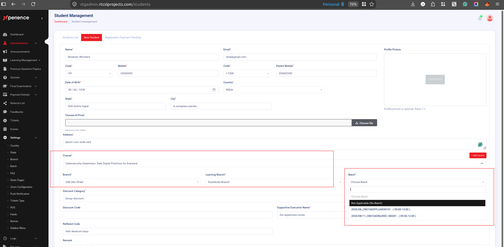Viewport: 504px width, 247px height.
Task: Click the batch search input box
Action: point(417,189)
